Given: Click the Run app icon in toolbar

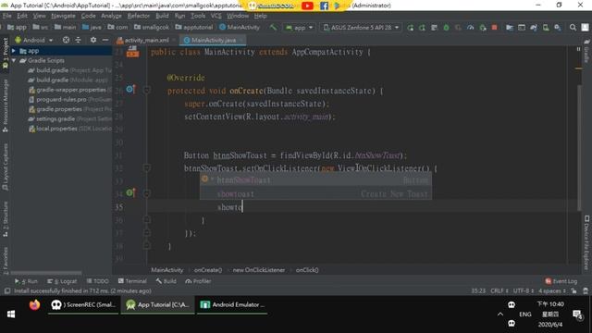Looking at the screenshot, I should (x=410, y=28).
